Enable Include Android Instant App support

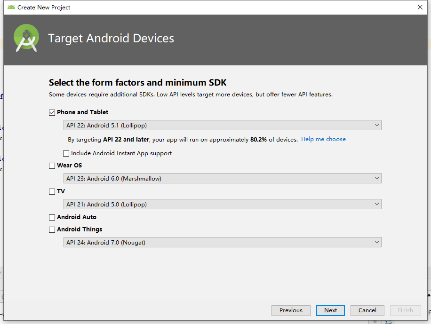[66, 153]
